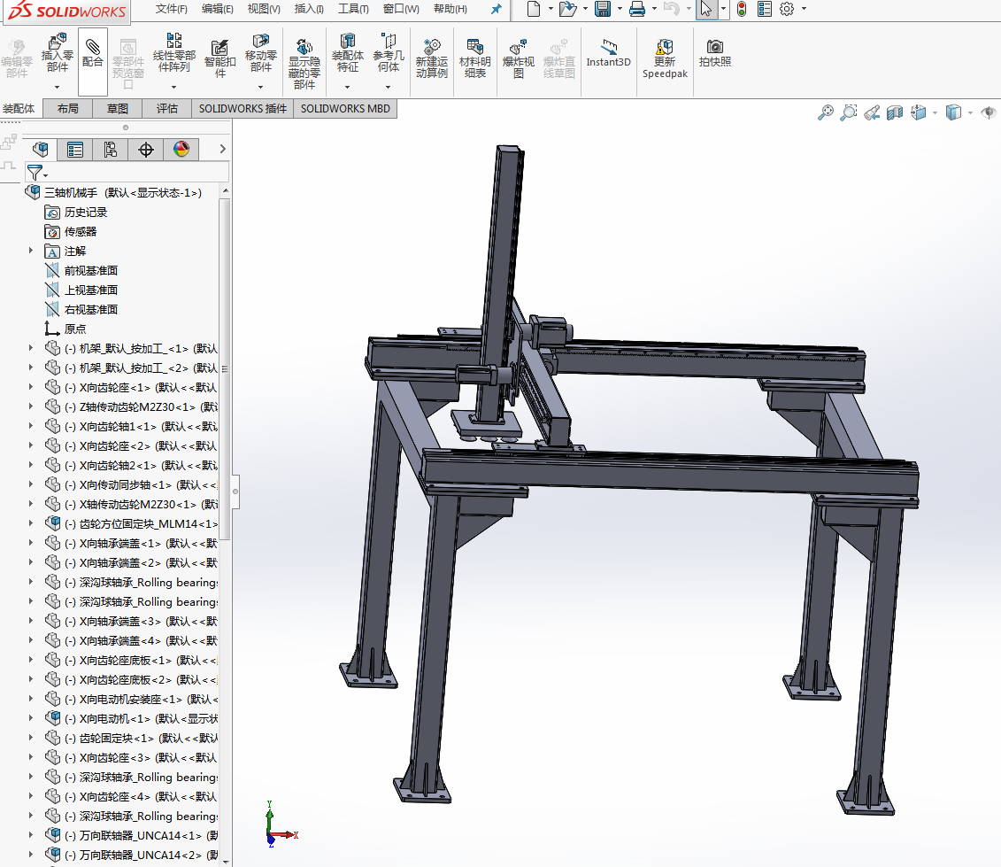Expand Move Component dropdown arrow
1001x867 pixels.
click(x=260, y=87)
